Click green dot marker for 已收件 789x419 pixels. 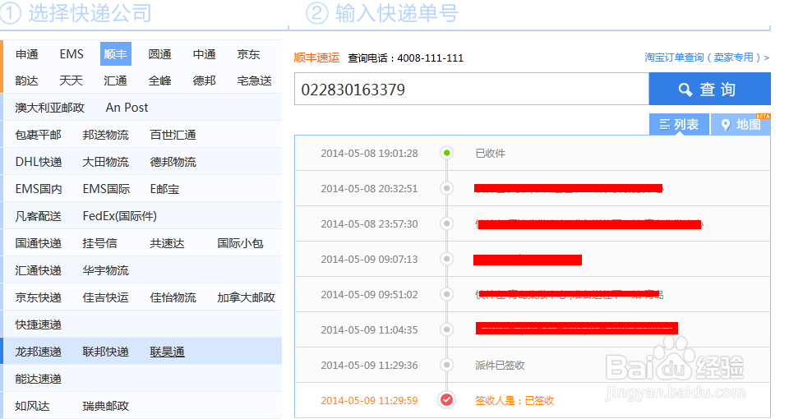pyautogui.click(x=446, y=153)
